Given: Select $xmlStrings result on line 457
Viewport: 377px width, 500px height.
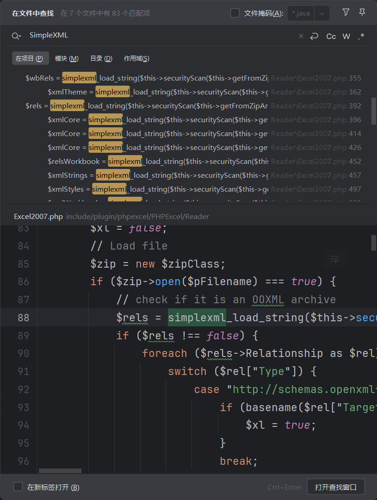Looking at the screenshot, I should coord(189,175).
